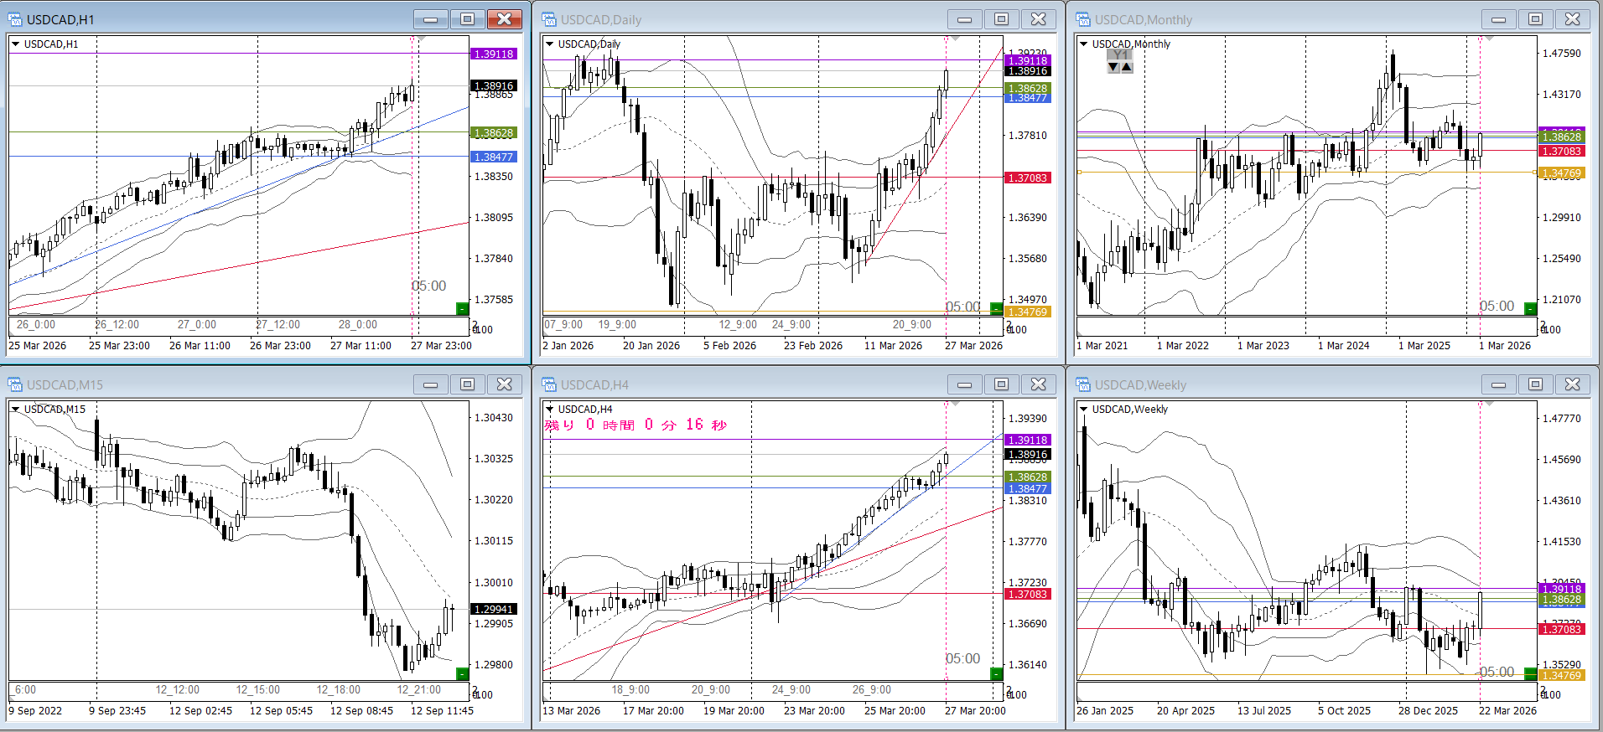Maximize the USDCAD,H4 chart window
This screenshot has height=732, width=1603.
(x=1001, y=384)
